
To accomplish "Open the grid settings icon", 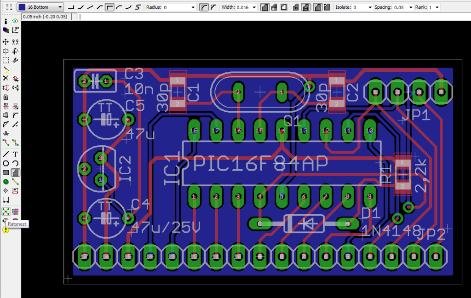I will point(9,7).
